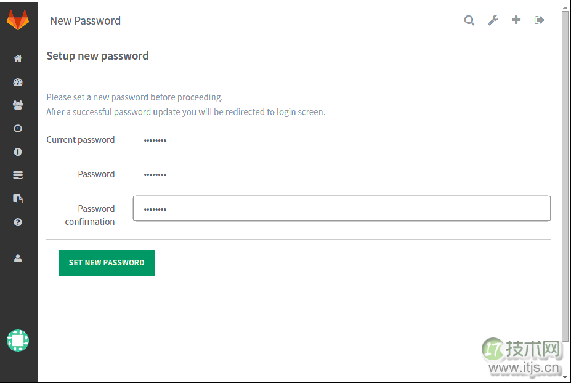Click the vertical scrollbar thumb

click(x=565, y=176)
